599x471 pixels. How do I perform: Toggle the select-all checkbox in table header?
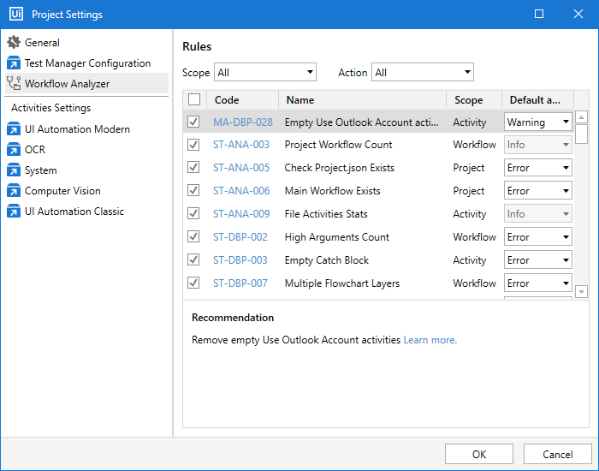(194, 100)
